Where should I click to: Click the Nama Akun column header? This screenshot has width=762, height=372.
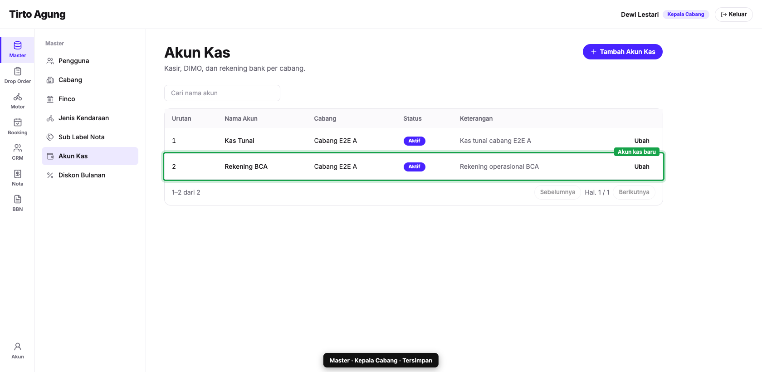241,118
